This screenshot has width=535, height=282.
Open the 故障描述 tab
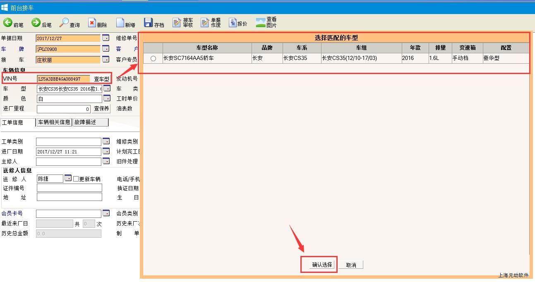click(90, 122)
